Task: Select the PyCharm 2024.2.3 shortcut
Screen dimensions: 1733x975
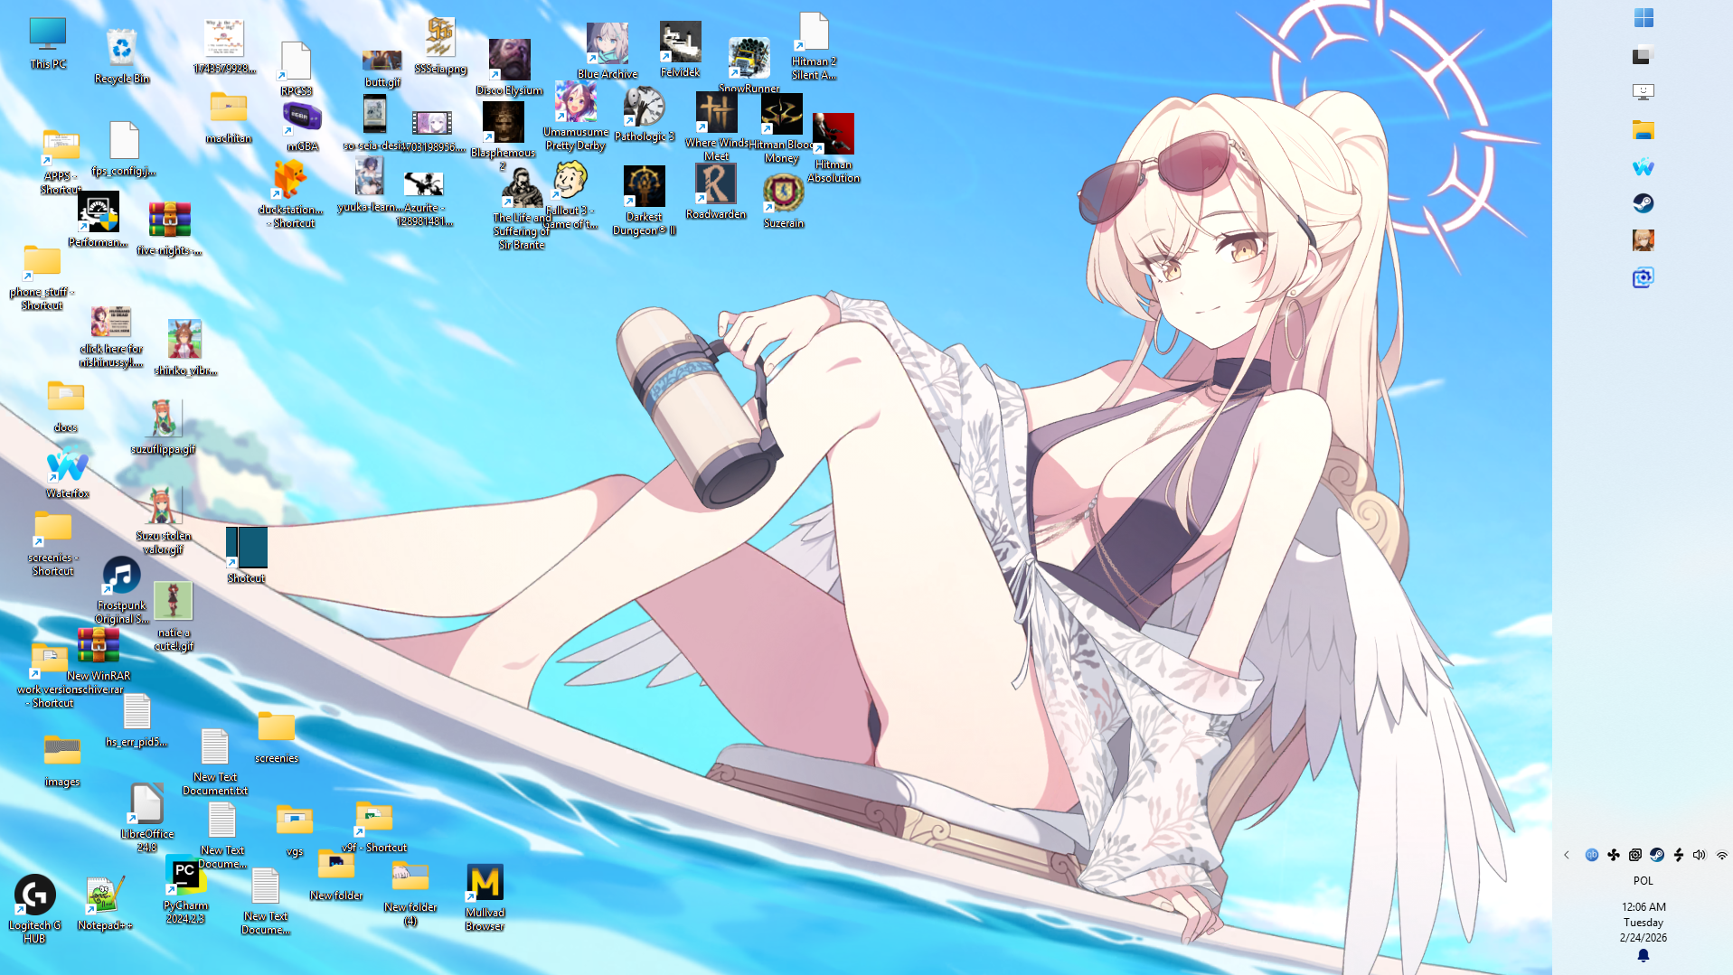Action: pos(185,890)
